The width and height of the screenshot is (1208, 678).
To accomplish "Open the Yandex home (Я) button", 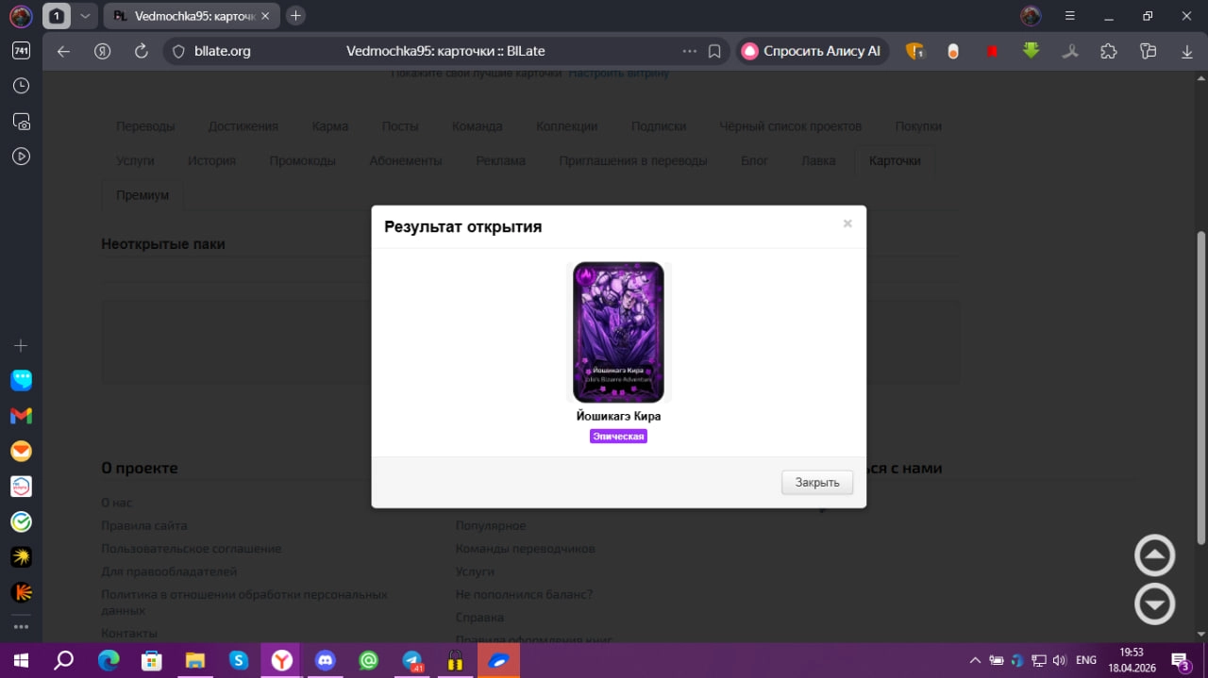I will [x=103, y=51].
